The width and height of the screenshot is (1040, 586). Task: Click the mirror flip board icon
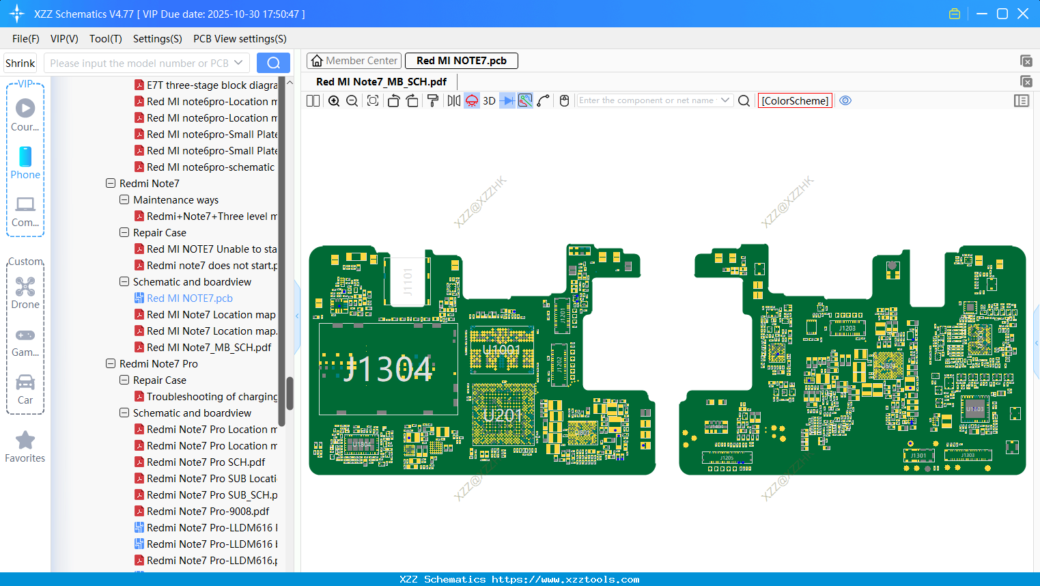[453, 101]
